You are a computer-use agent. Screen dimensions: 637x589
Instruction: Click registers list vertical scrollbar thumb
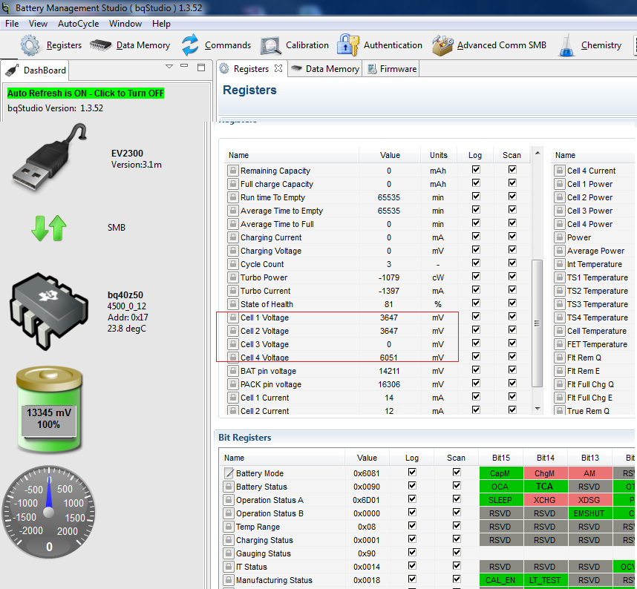tap(537, 323)
